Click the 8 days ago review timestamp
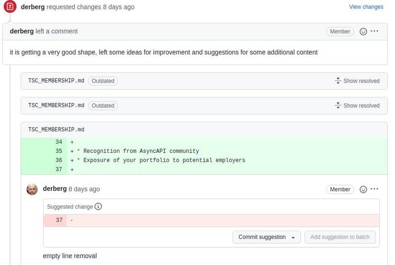The image size is (395, 265). tap(119, 7)
